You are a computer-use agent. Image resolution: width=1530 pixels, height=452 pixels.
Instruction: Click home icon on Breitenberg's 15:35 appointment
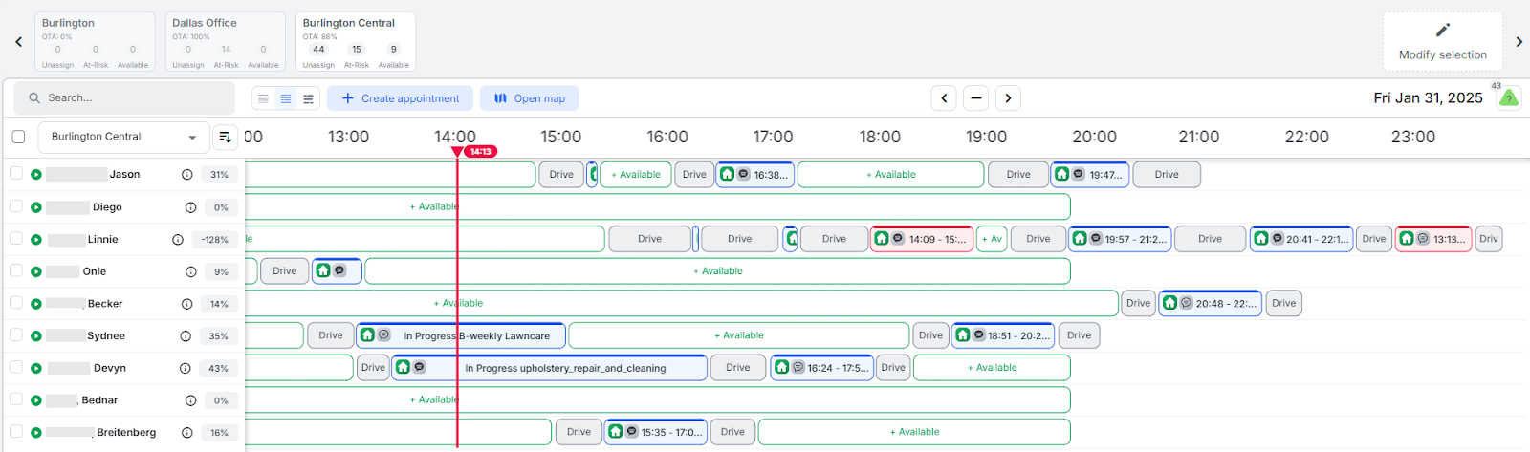coord(616,431)
